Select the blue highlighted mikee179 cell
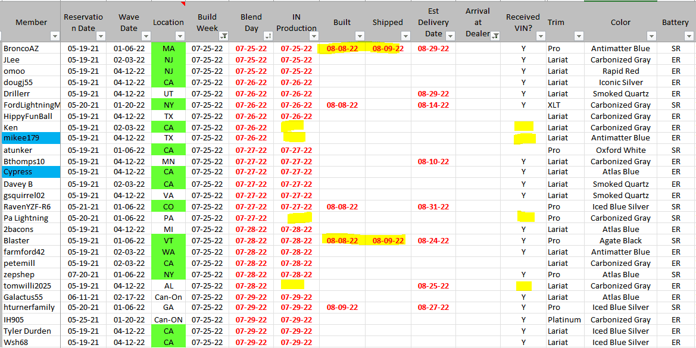Viewport: 696px width, 348px height. click(31, 138)
